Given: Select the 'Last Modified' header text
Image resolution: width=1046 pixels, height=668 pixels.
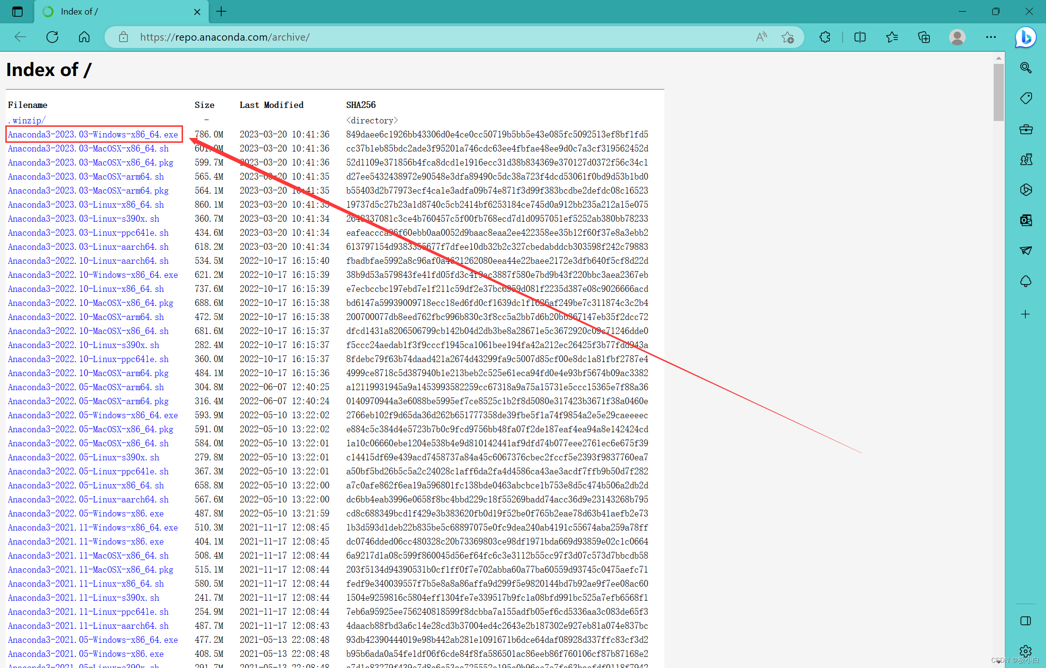Looking at the screenshot, I should point(272,105).
